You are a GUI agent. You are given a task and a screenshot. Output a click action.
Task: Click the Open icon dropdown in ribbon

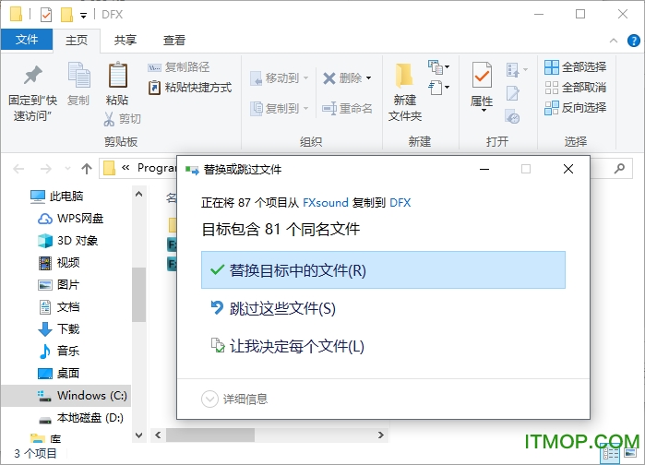coord(517,70)
